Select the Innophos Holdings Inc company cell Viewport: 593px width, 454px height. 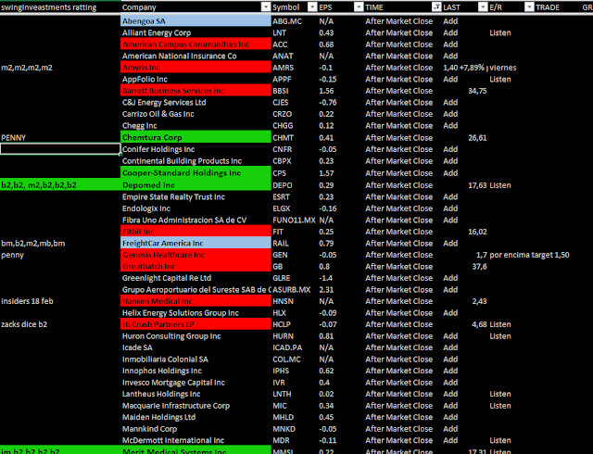point(196,371)
